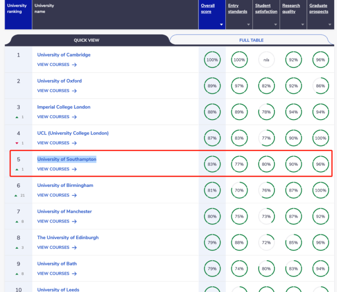Click Bath's 83% research quality circle
Screen dimensions: 337x292
(293, 268)
